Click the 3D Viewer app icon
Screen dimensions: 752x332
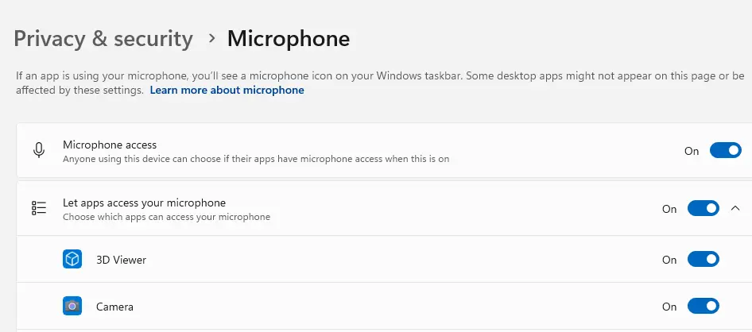(x=72, y=260)
